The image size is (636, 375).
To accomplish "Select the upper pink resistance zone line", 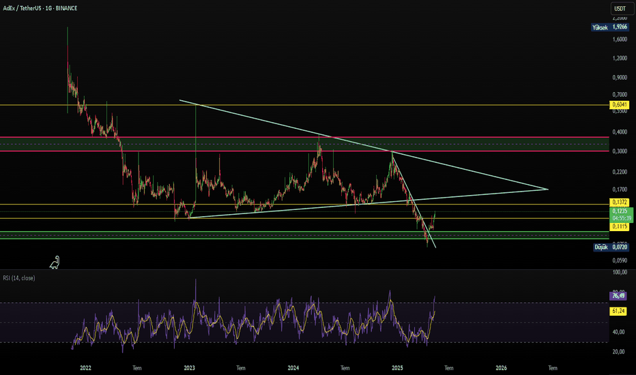I will (x=304, y=138).
